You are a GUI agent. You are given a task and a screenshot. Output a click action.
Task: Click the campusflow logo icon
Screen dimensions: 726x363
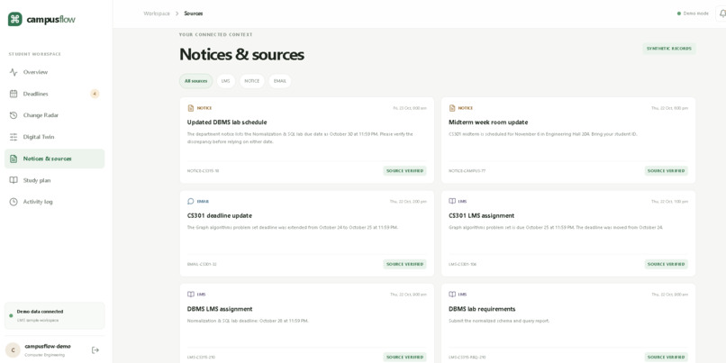pyautogui.click(x=14, y=19)
